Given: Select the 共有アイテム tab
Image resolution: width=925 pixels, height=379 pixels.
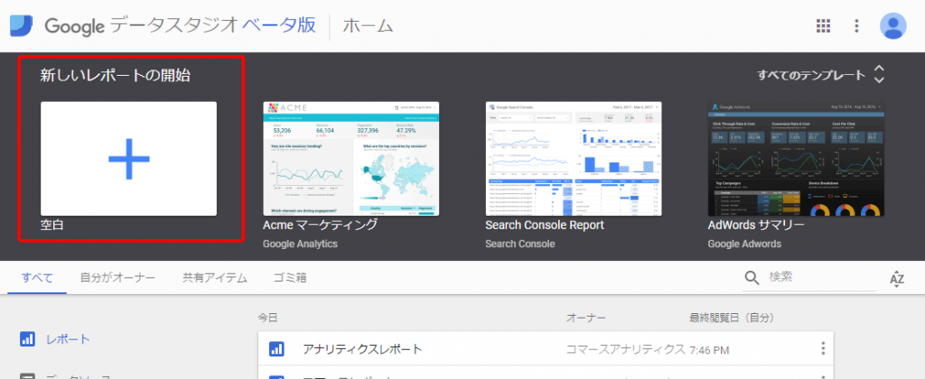Looking at the screenshot, I should tap(215, 278).
